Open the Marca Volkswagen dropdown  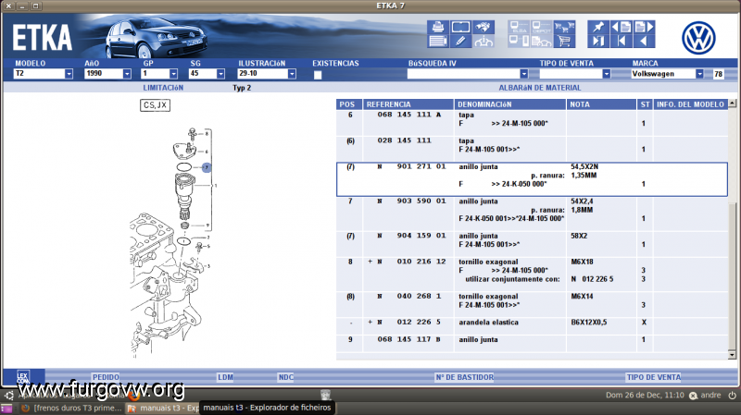[699, 74]
